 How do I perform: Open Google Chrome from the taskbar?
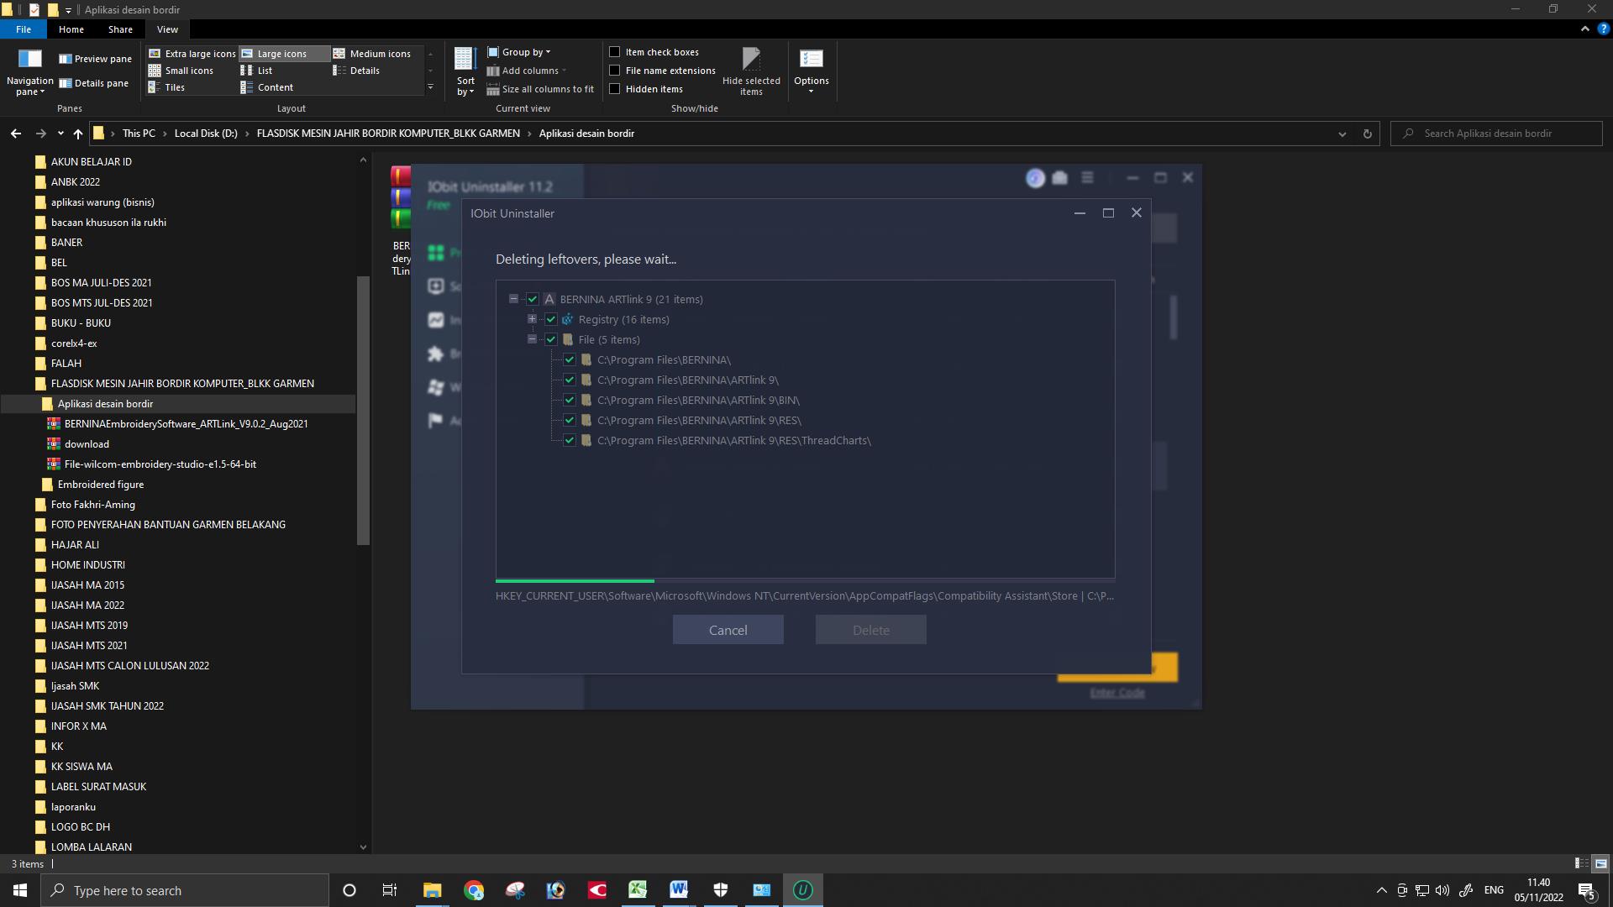[x=474, y=890]
